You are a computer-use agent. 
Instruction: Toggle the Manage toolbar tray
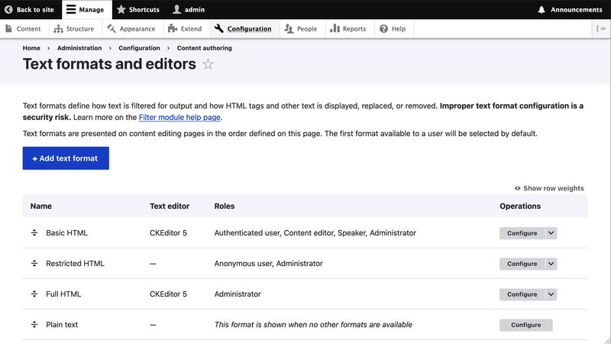point(85,10)
